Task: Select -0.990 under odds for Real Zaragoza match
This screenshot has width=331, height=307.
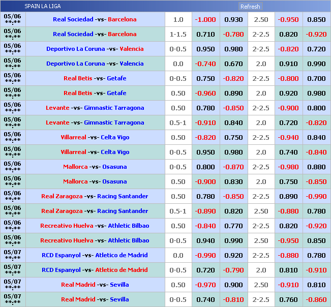Action: (x=316, y=197)
